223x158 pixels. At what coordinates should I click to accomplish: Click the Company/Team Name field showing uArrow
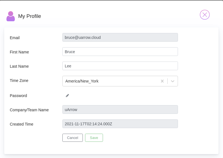pyautogui.click(x=120, y=110)
